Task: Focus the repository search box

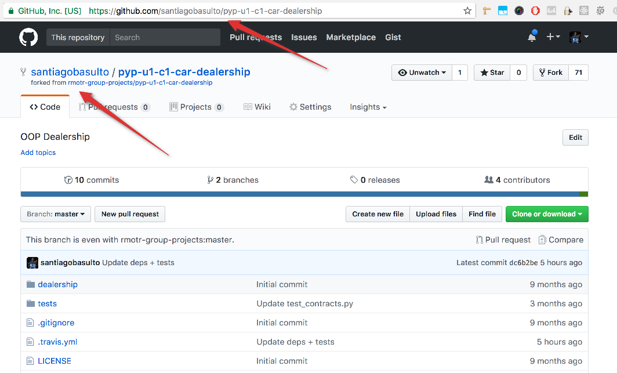Action: [x=165, y=37]
